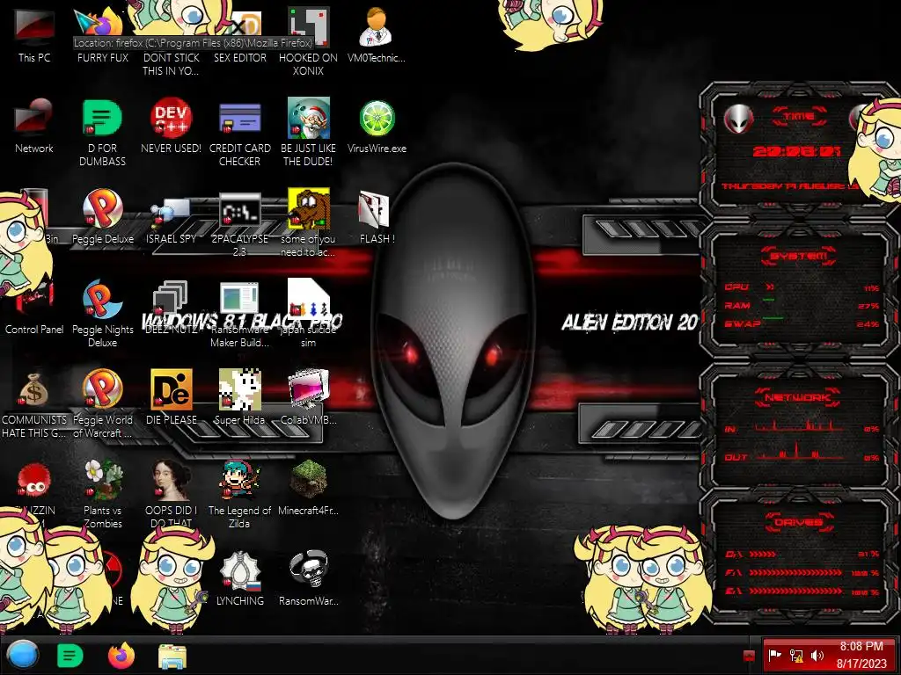Open the Network desktop icon
Viewport: 901px width, 675px height.
(34, 125)
